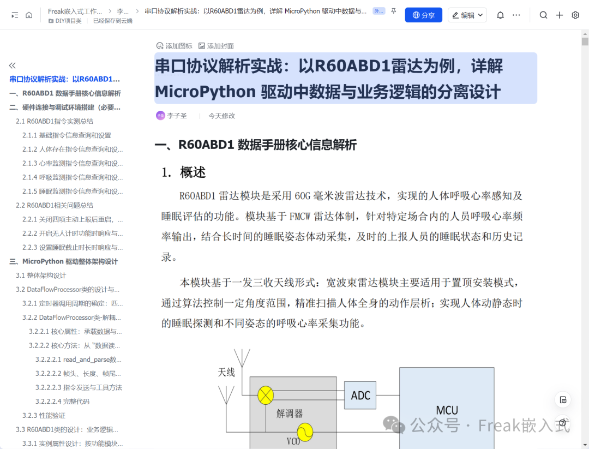Go to the home page icon

[29, 15]
